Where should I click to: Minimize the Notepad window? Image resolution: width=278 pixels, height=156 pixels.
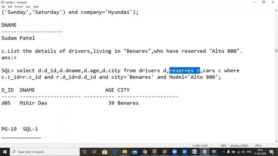click(x=255, y=2)
